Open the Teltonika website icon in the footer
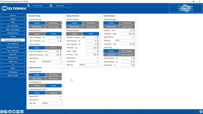203x114 pixels. tap(2, 111)
